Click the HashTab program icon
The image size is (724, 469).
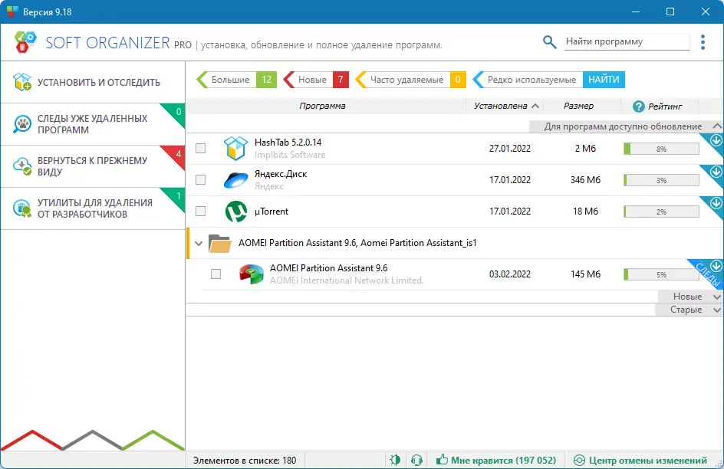(235, 149)
